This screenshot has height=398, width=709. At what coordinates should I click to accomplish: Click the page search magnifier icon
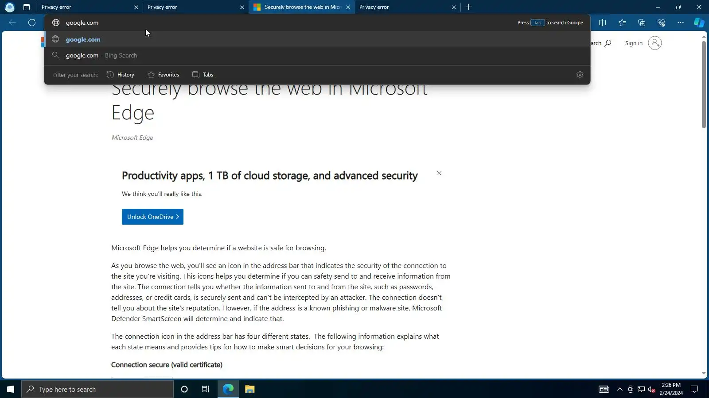[x=608, y=43]
